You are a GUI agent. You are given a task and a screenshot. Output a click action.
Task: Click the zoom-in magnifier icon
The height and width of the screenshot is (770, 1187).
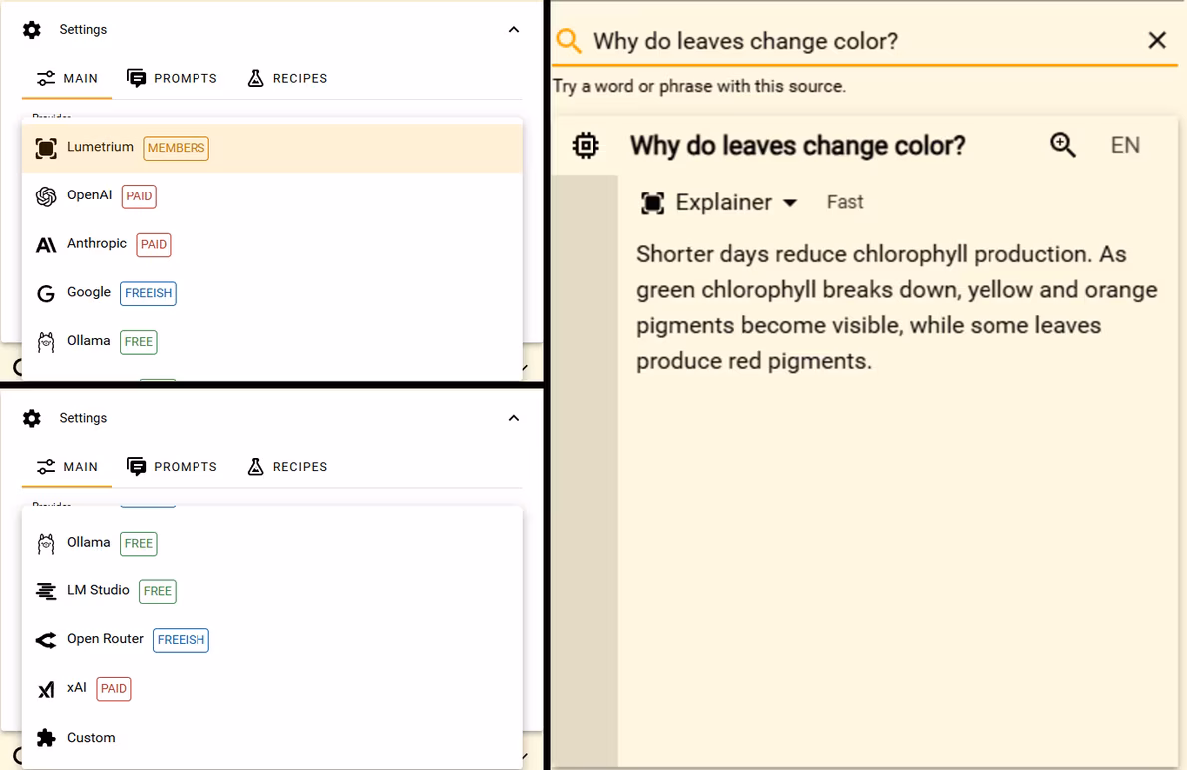point(1063,145)
